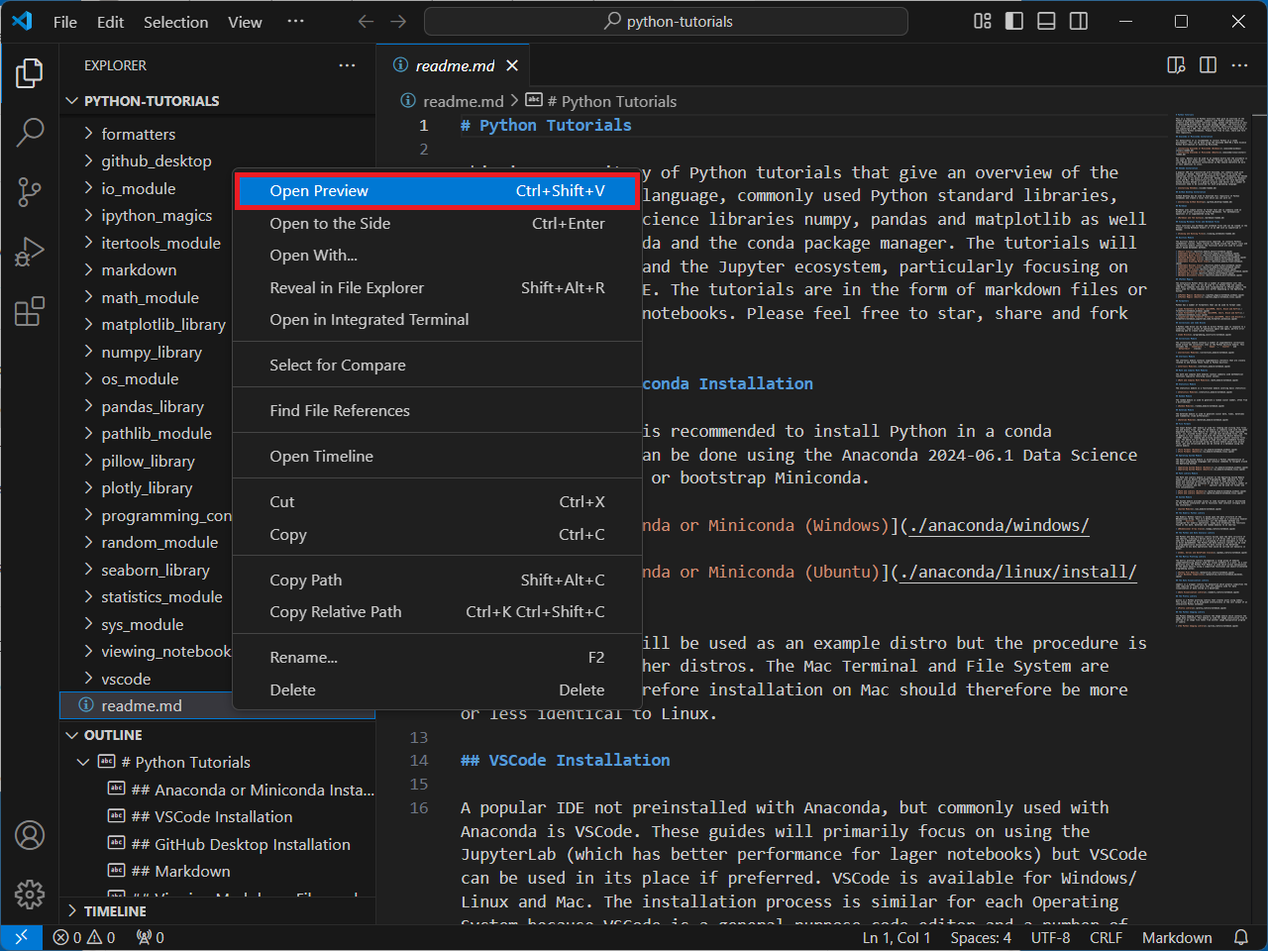Collapse the OUTLINE section
The height and width of the screenshot is (951, 1268).
[x=113, y=735]
